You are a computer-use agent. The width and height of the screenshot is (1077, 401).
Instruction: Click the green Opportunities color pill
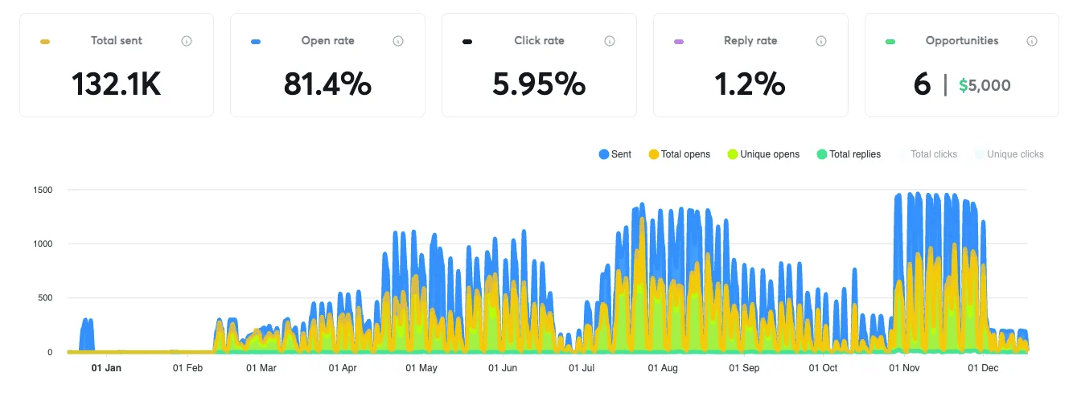(890, 41)
